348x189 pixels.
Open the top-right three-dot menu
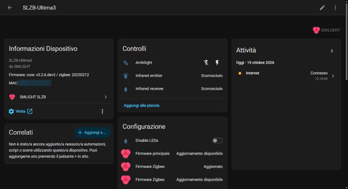[335, 8]
